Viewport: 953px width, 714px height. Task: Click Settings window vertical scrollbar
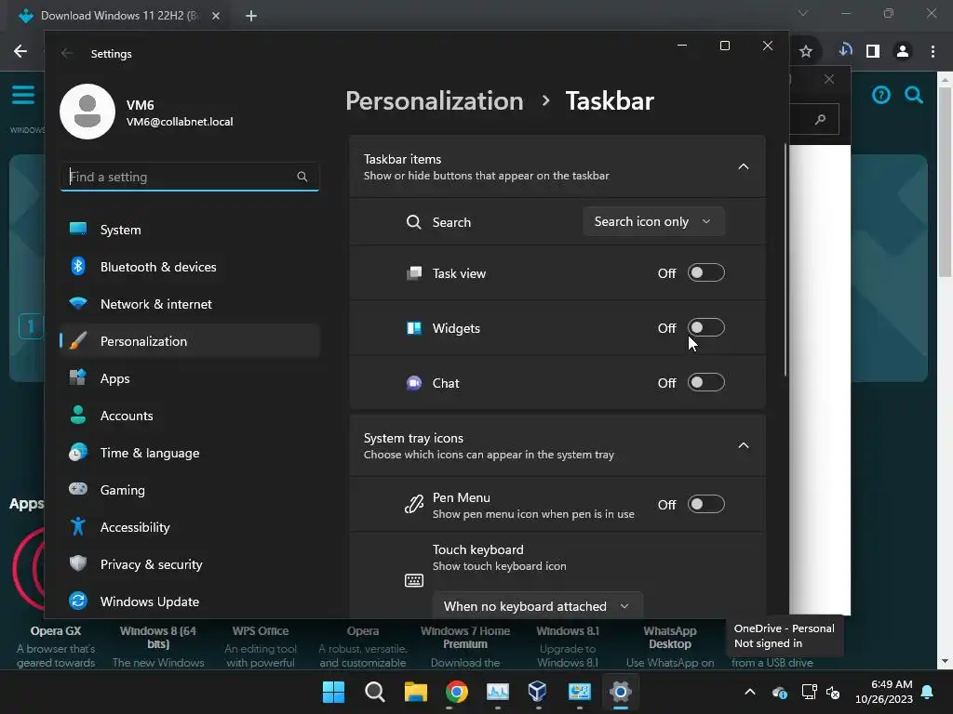click(x=785, y=260)
